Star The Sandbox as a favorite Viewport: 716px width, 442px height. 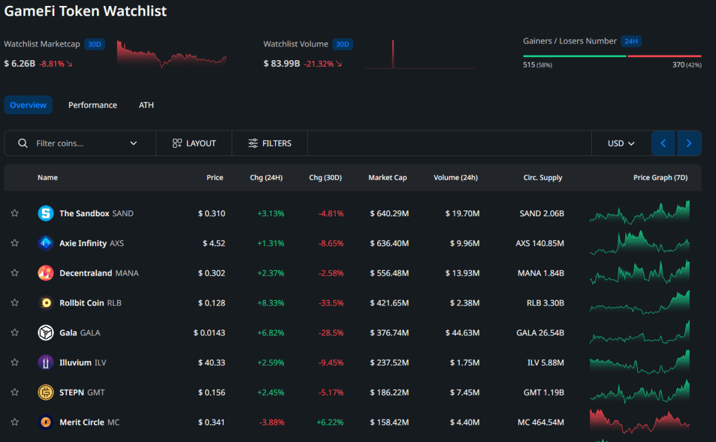15,213
